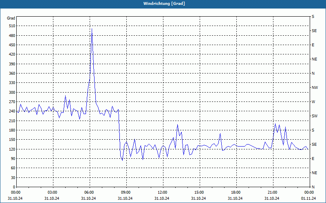Image resolution: width=326 pixels, height=203 pixels.
Task: Click the S compass label at 180 level
Action: (x=313, y=130)
